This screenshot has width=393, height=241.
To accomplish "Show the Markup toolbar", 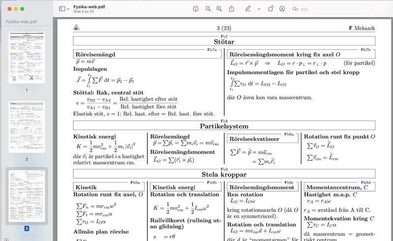I will pos(282,9).
